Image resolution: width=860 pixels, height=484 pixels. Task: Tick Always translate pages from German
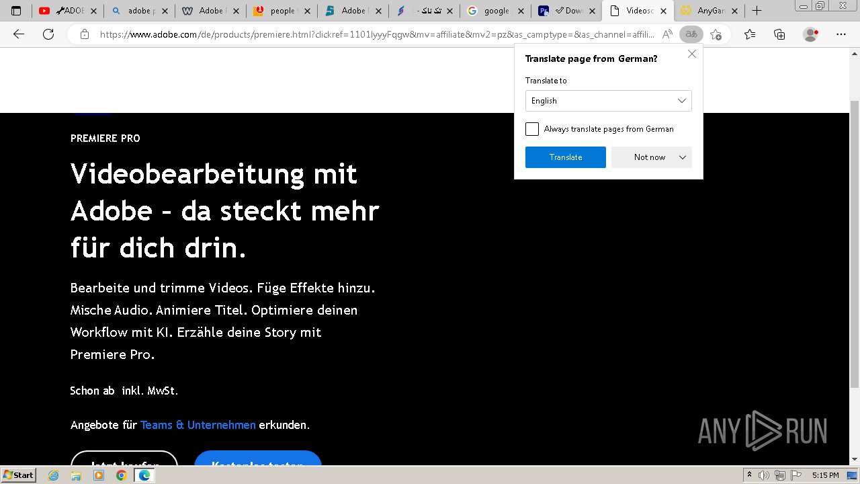(532, 129)
